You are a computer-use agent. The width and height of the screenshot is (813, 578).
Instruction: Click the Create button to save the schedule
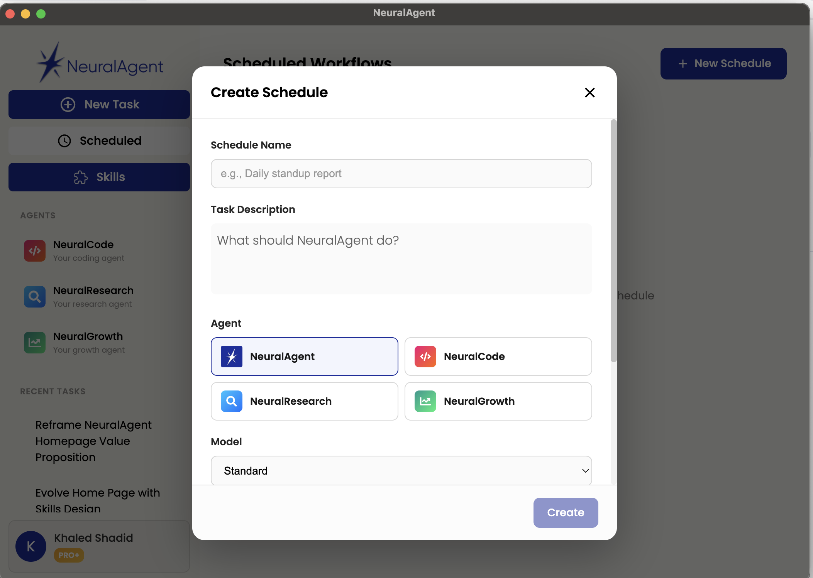point(565,512)
